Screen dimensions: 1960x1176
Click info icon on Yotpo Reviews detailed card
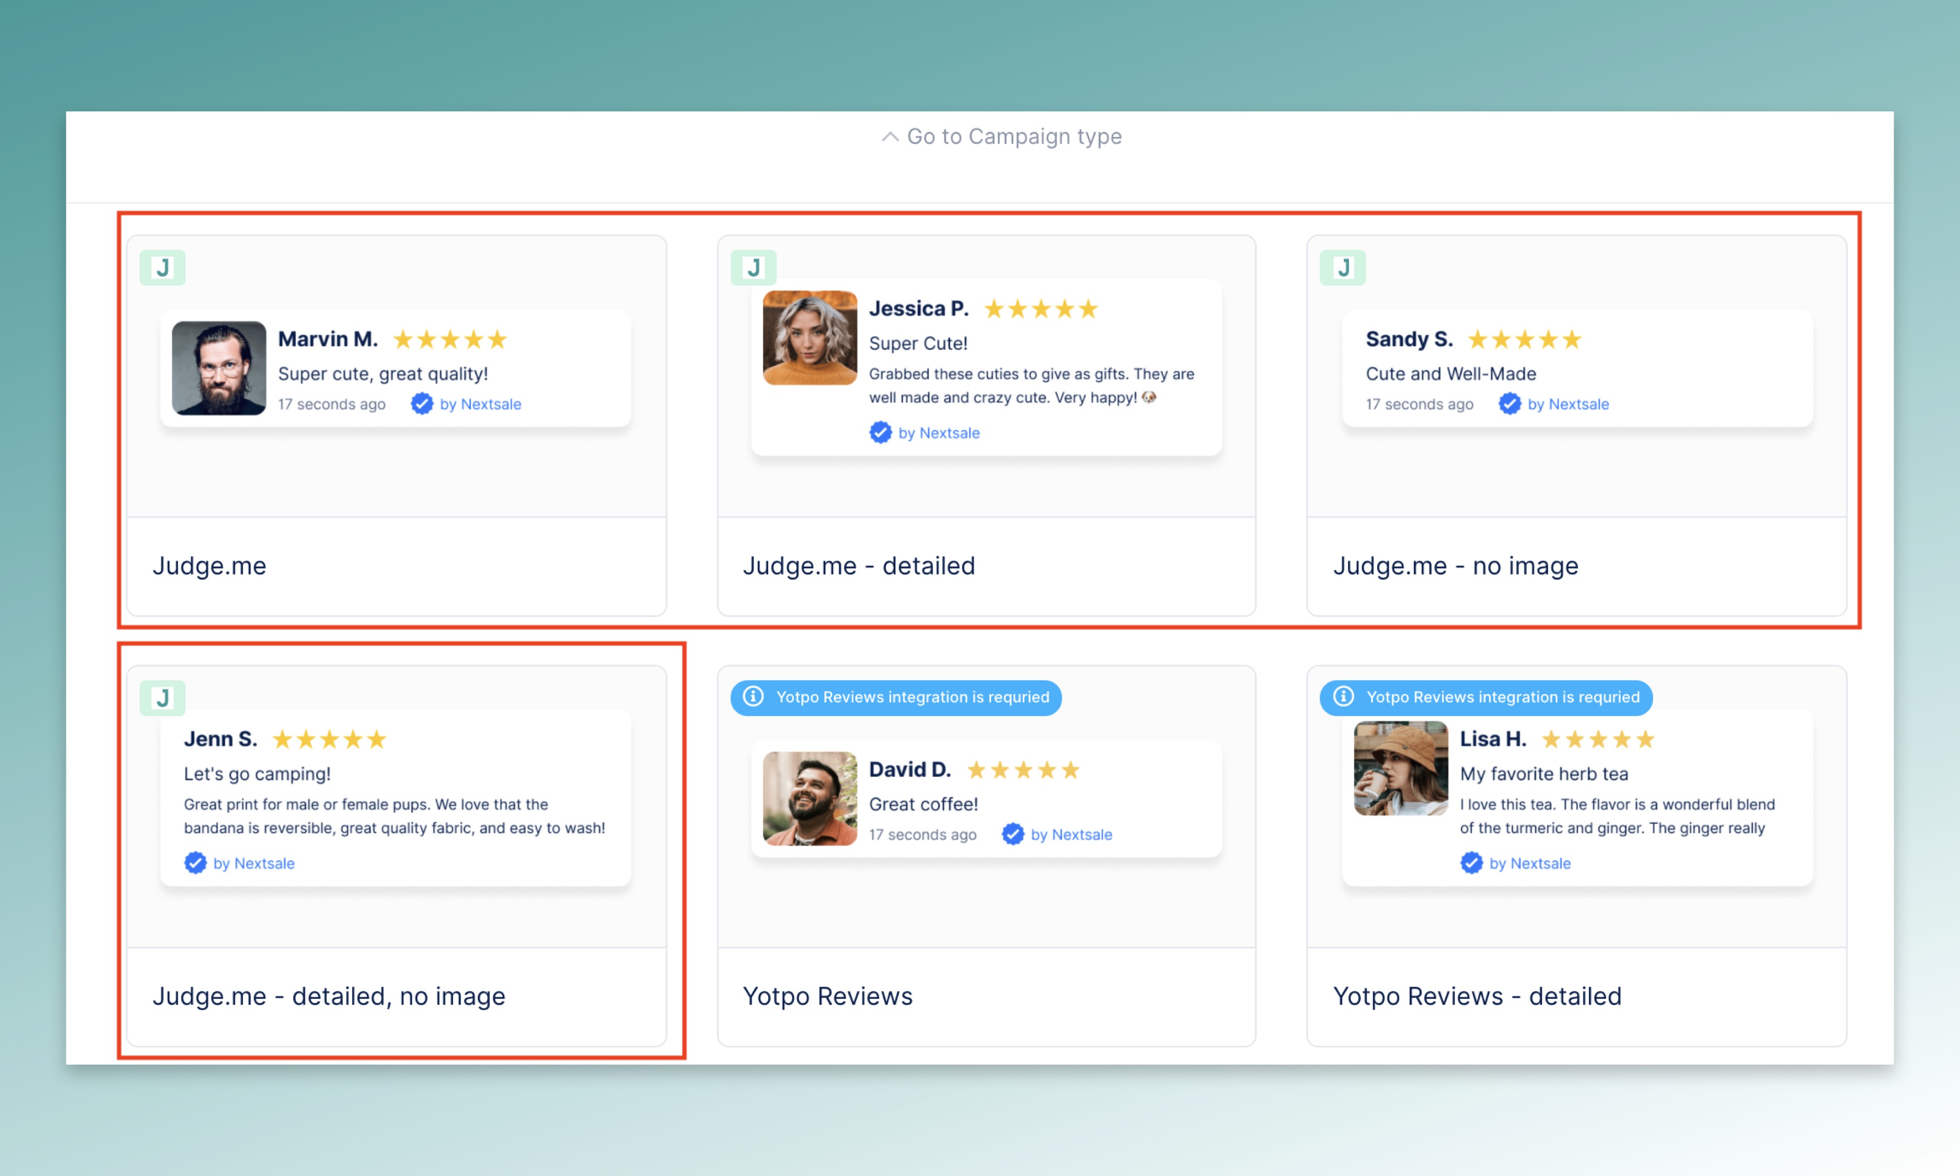[x=1343, y=697]
